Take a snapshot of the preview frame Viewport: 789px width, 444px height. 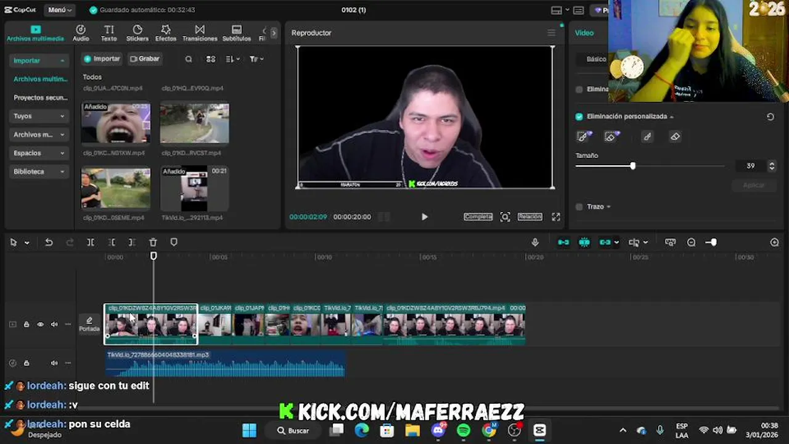tap(505, 216)
